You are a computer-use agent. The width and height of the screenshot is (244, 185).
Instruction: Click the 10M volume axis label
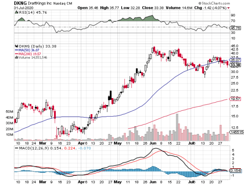pos(9,135)
